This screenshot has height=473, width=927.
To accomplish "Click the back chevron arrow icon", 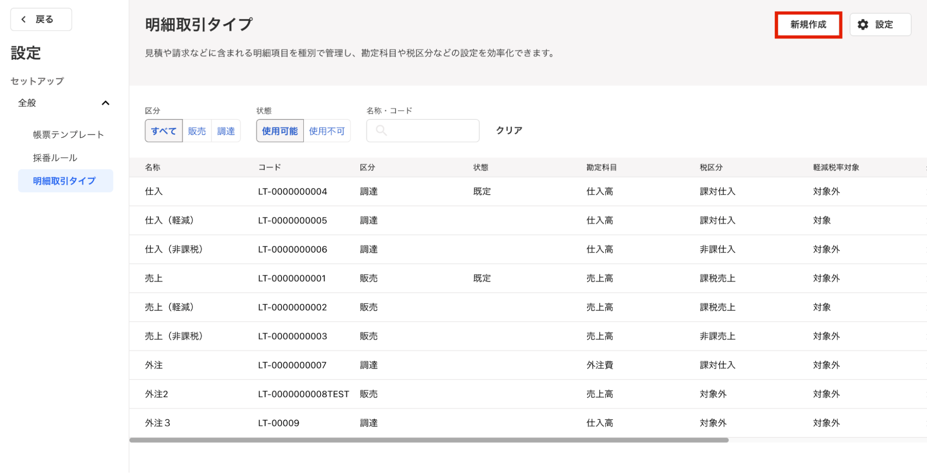I will tap(24, 19).
